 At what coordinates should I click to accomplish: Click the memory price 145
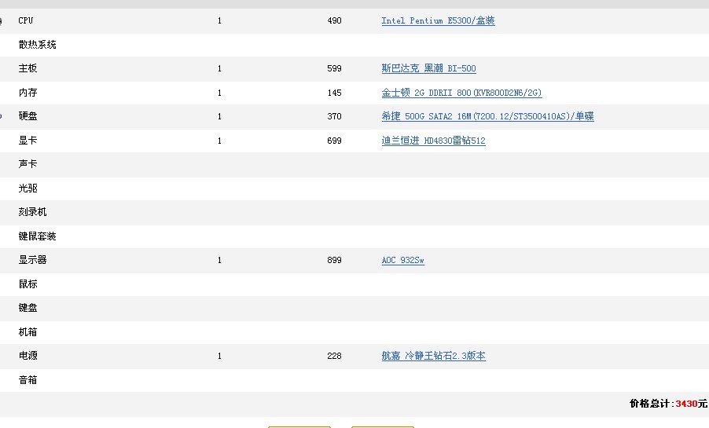pyautogui.click(x=334, y=93)
